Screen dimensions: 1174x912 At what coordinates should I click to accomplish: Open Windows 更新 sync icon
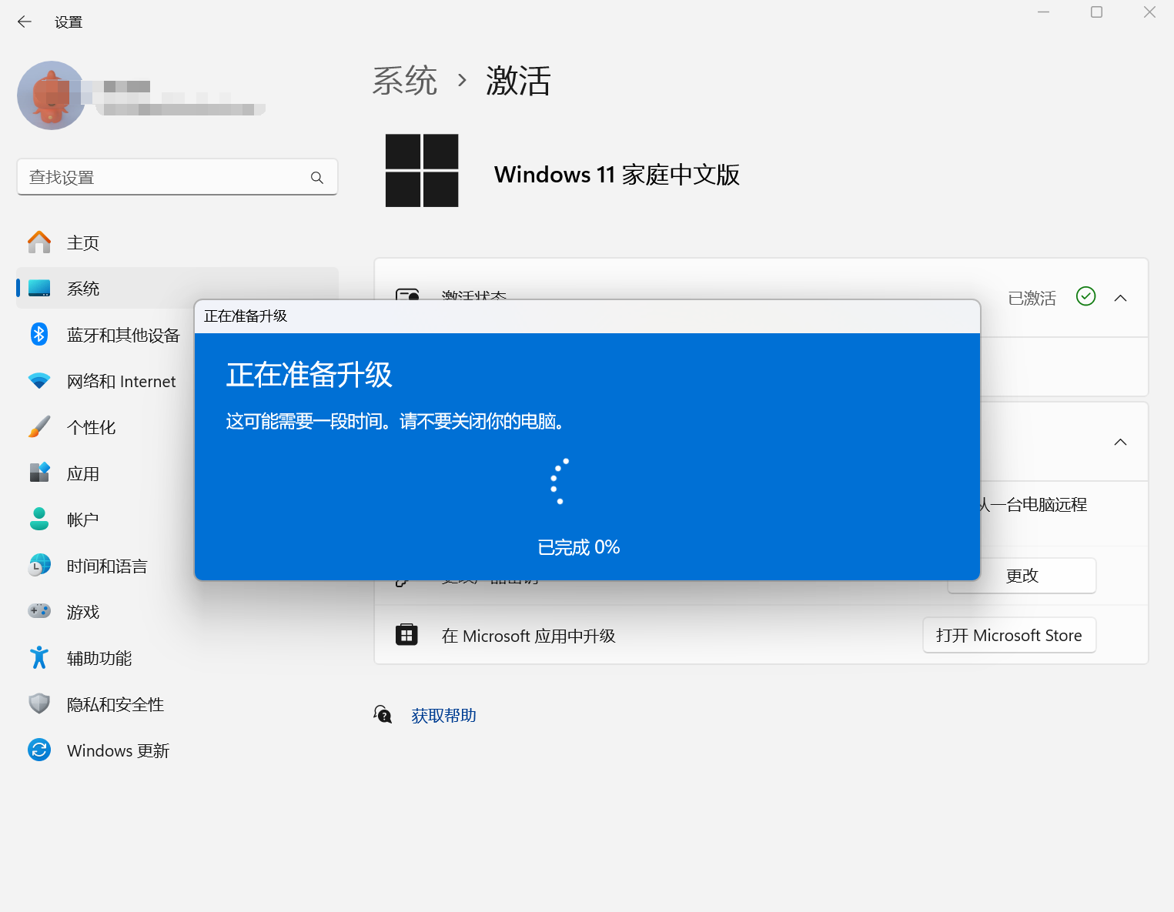pyautogui.click(x=39, y=750)
